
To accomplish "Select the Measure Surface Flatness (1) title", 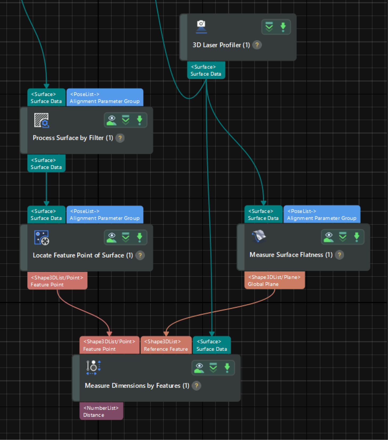I will (291, 255).
